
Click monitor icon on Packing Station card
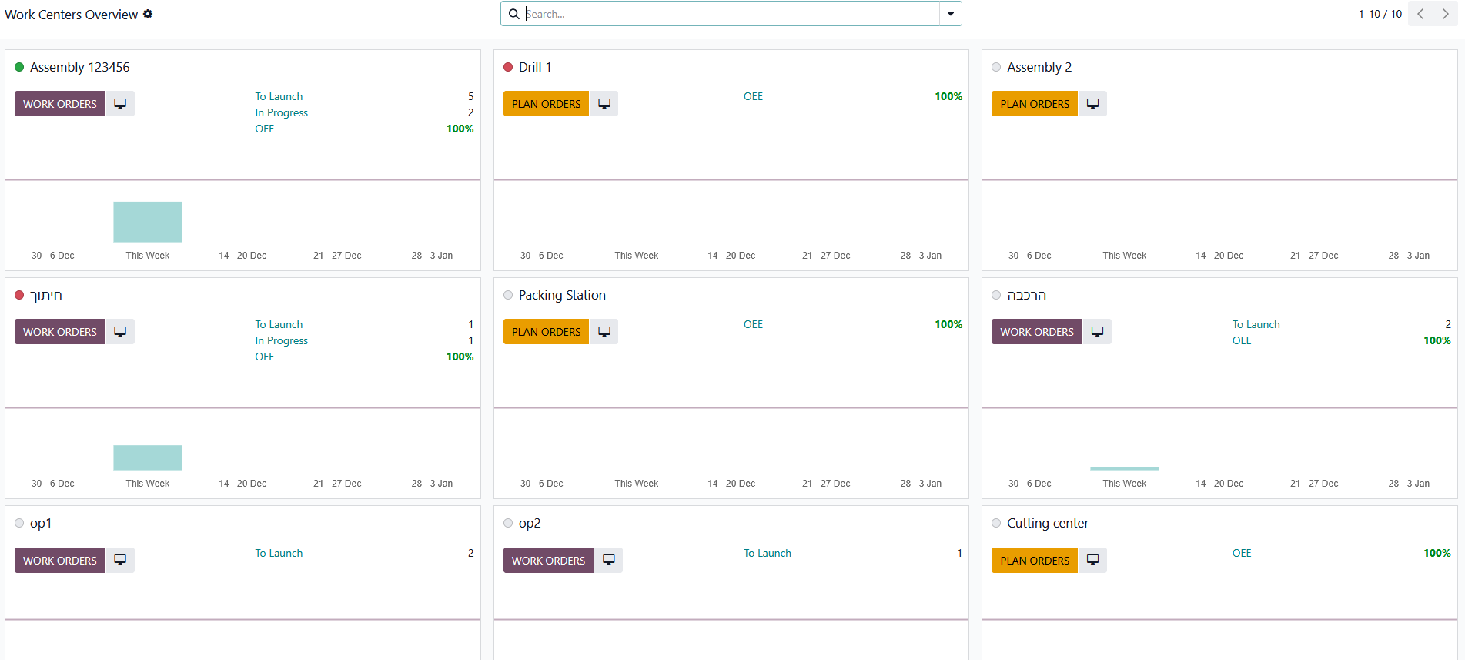[604, 332]
